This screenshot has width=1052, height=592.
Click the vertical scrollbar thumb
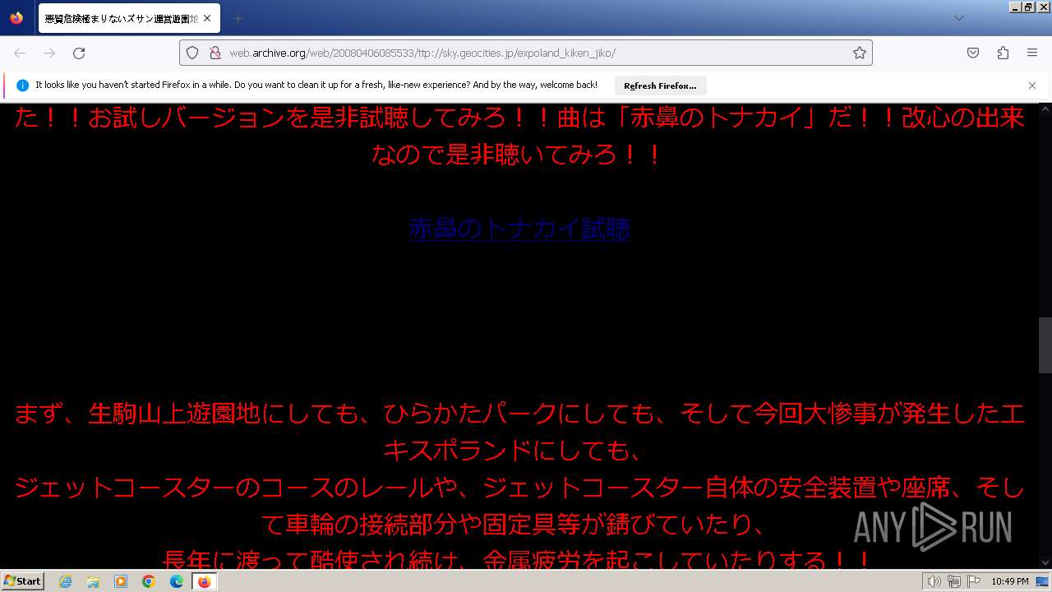click(x=1045, y=345)
